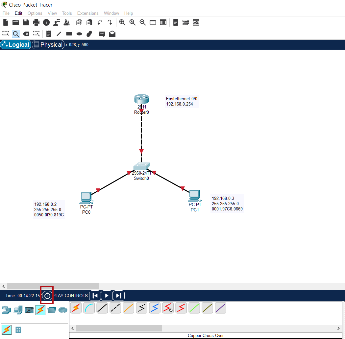Open the Window menu
Viewport: 345px width, 339px height.
(x=111, y=13)
